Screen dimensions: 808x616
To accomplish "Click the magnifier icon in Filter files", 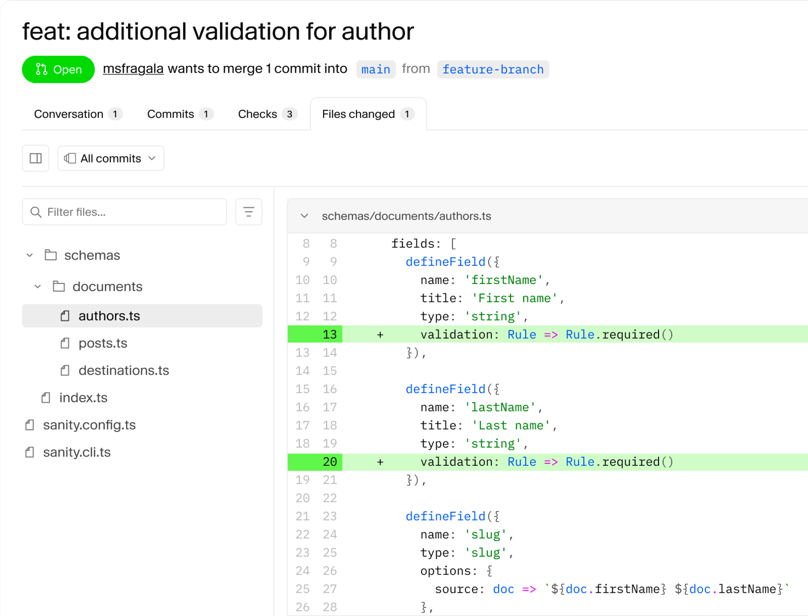I will click(36, 212).
